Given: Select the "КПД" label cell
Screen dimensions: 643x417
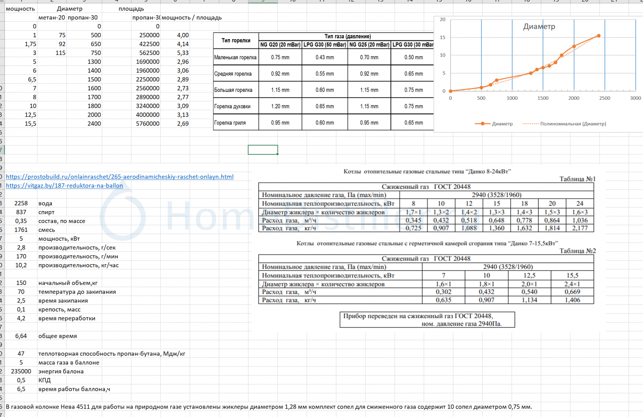Looking at the screenshot, I should [x=45, y=380].
